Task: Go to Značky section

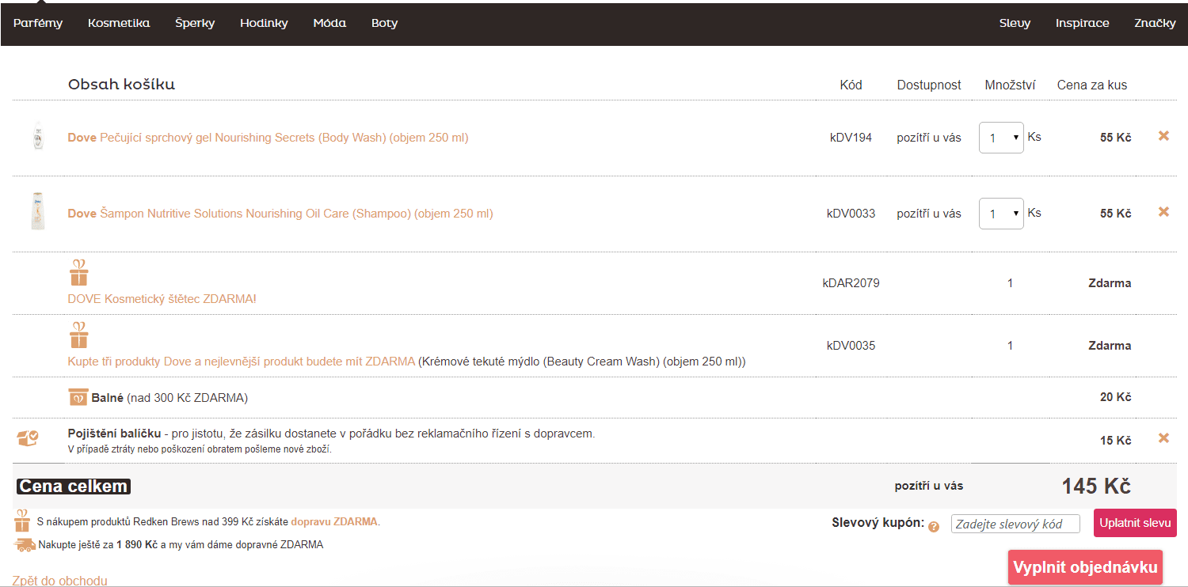Action: tap(1155, 23)
